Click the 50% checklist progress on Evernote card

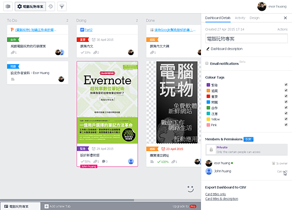86,161
